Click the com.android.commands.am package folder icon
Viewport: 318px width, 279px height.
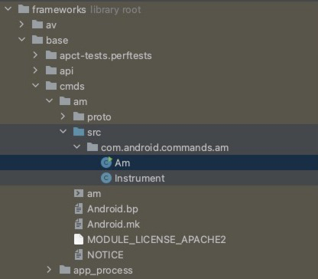pos(92,147)
